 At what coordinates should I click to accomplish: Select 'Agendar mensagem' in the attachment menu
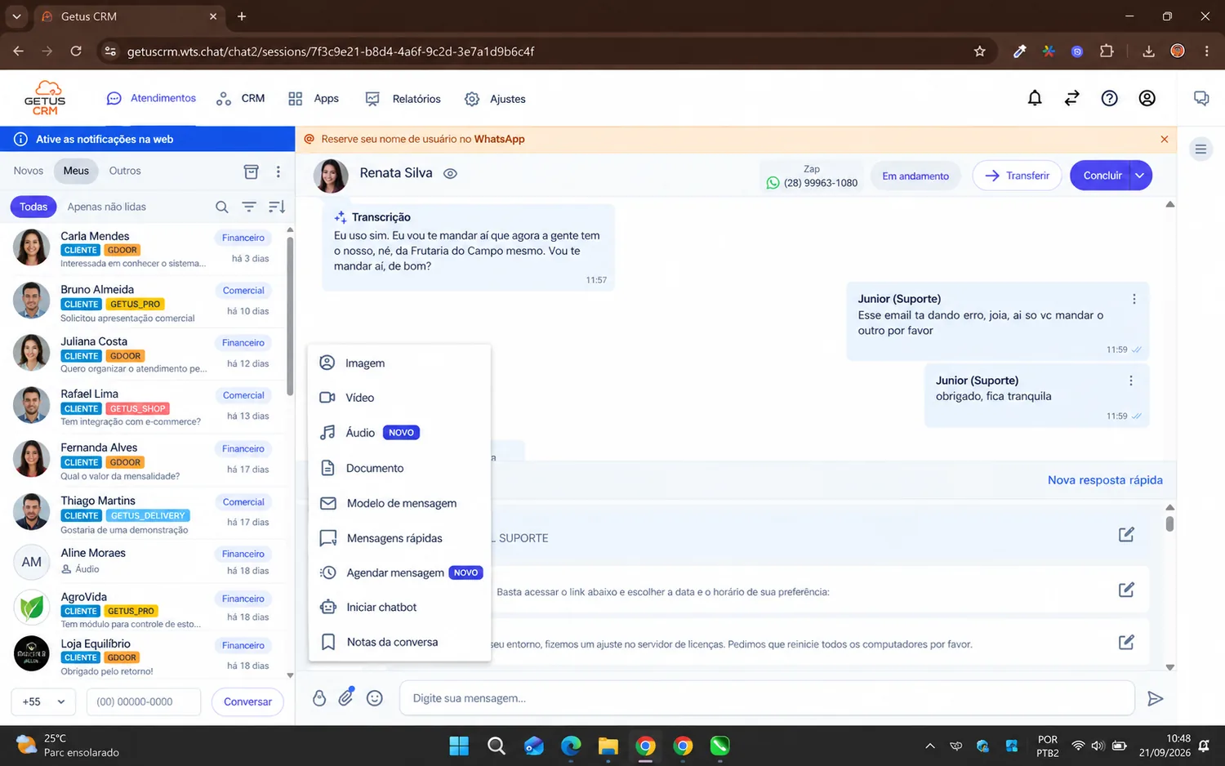coord(399,572)
